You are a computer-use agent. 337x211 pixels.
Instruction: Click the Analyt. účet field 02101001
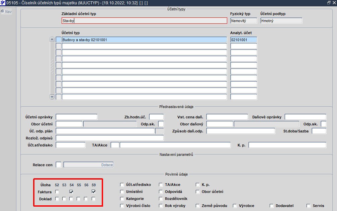244,40
